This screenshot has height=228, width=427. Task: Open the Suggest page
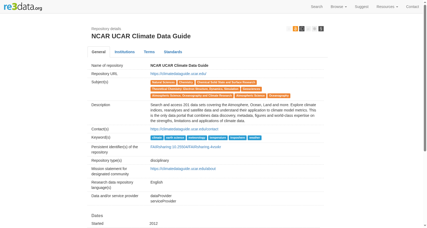pos(362,7)
